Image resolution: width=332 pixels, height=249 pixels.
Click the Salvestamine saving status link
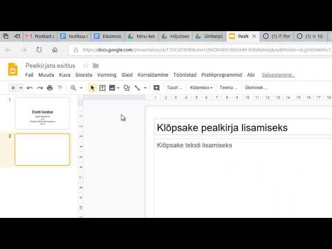[x=278, y=75]
